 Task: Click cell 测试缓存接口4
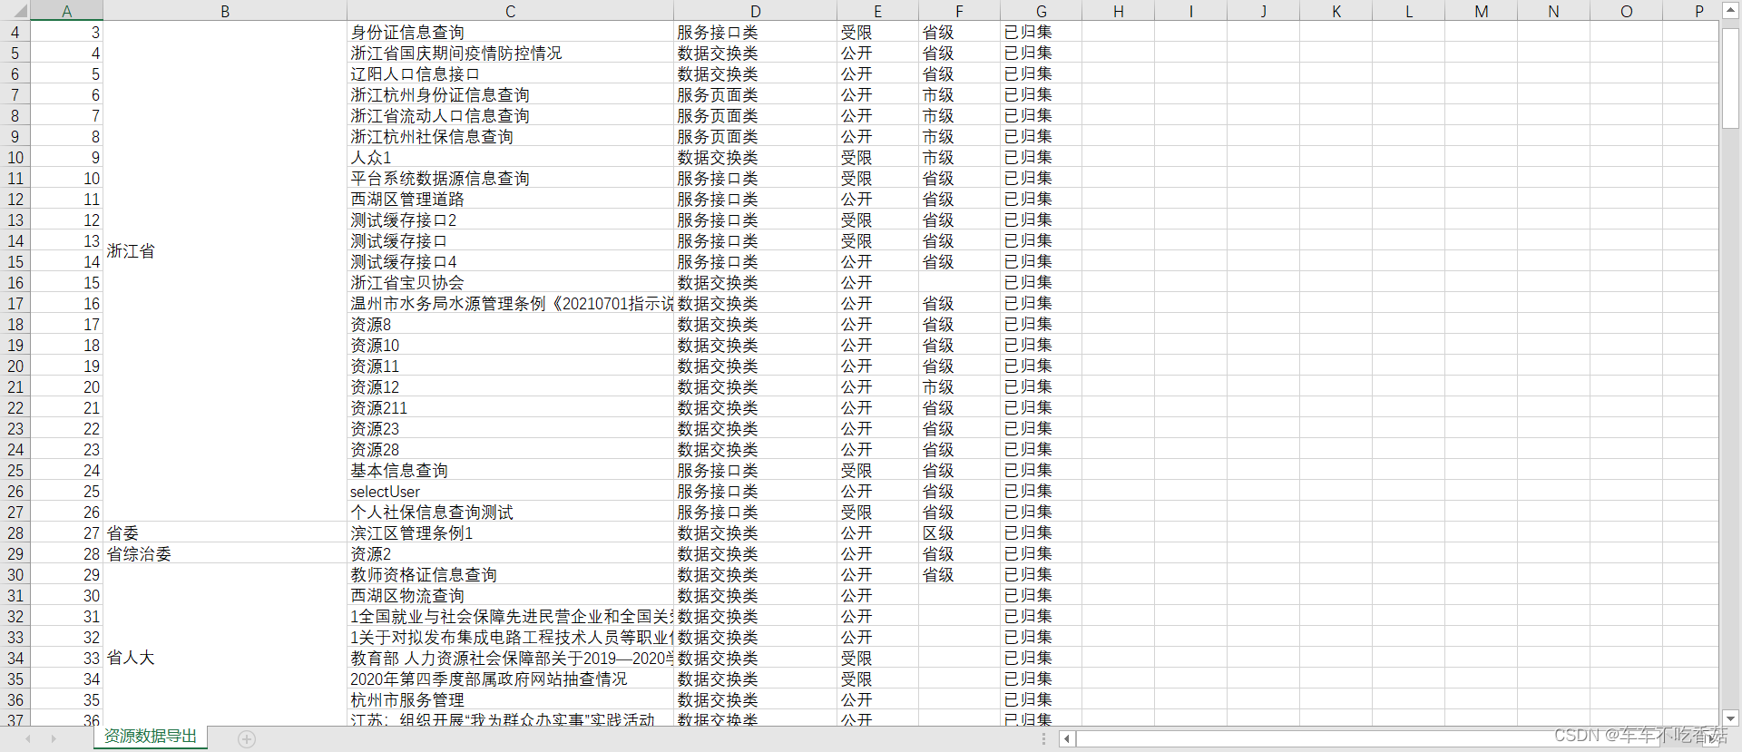pos(510,261)
